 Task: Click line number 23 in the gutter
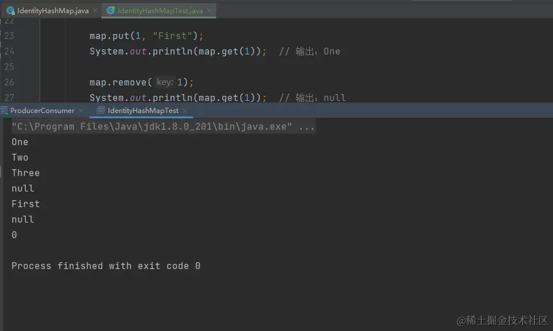point(9,36)
